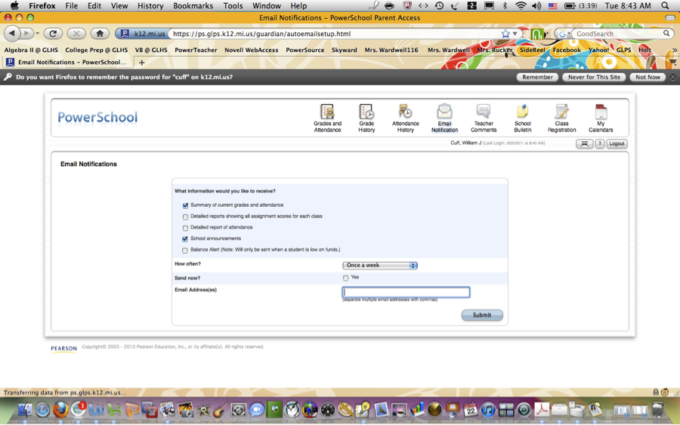Open search engine selector dropdown

point(564,33)
